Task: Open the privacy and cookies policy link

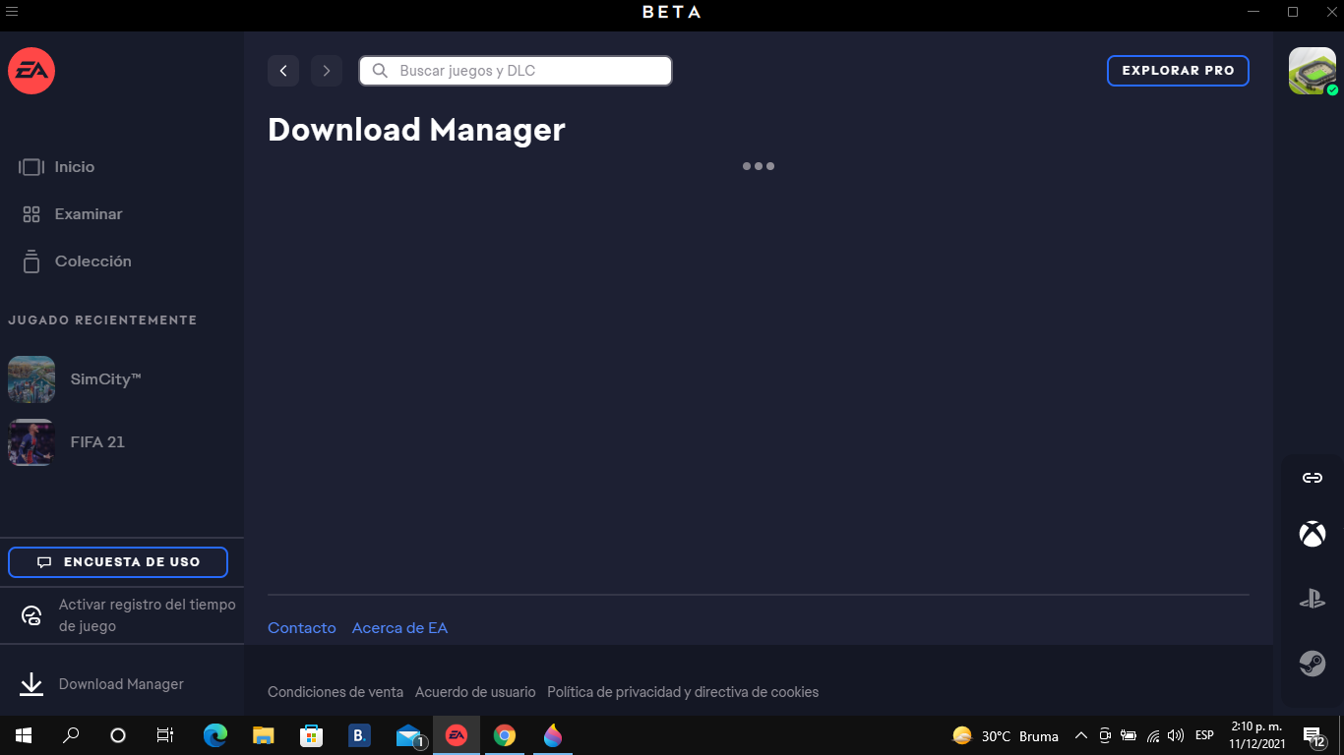Action: (x=683, y=692)
